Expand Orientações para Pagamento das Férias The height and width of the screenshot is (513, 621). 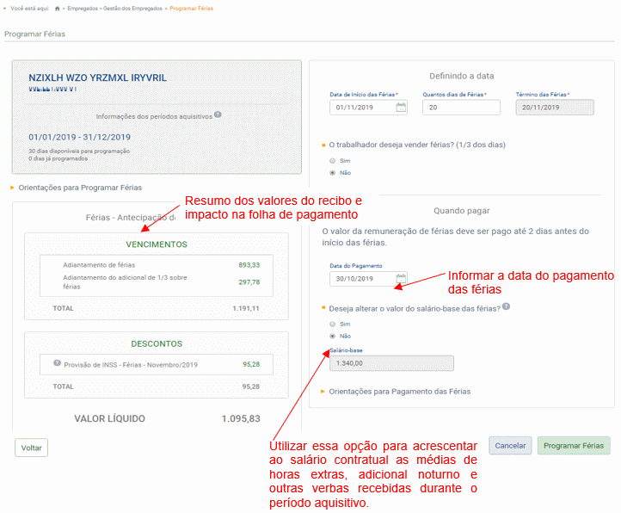click(x=399, y=391)
